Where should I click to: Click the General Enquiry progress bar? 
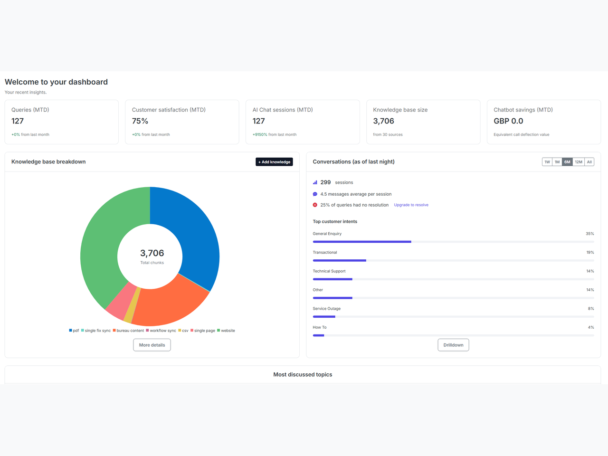453,242
